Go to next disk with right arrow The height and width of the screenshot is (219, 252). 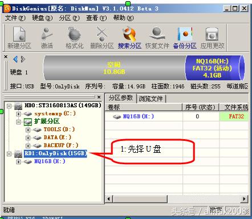click(23, 59)
